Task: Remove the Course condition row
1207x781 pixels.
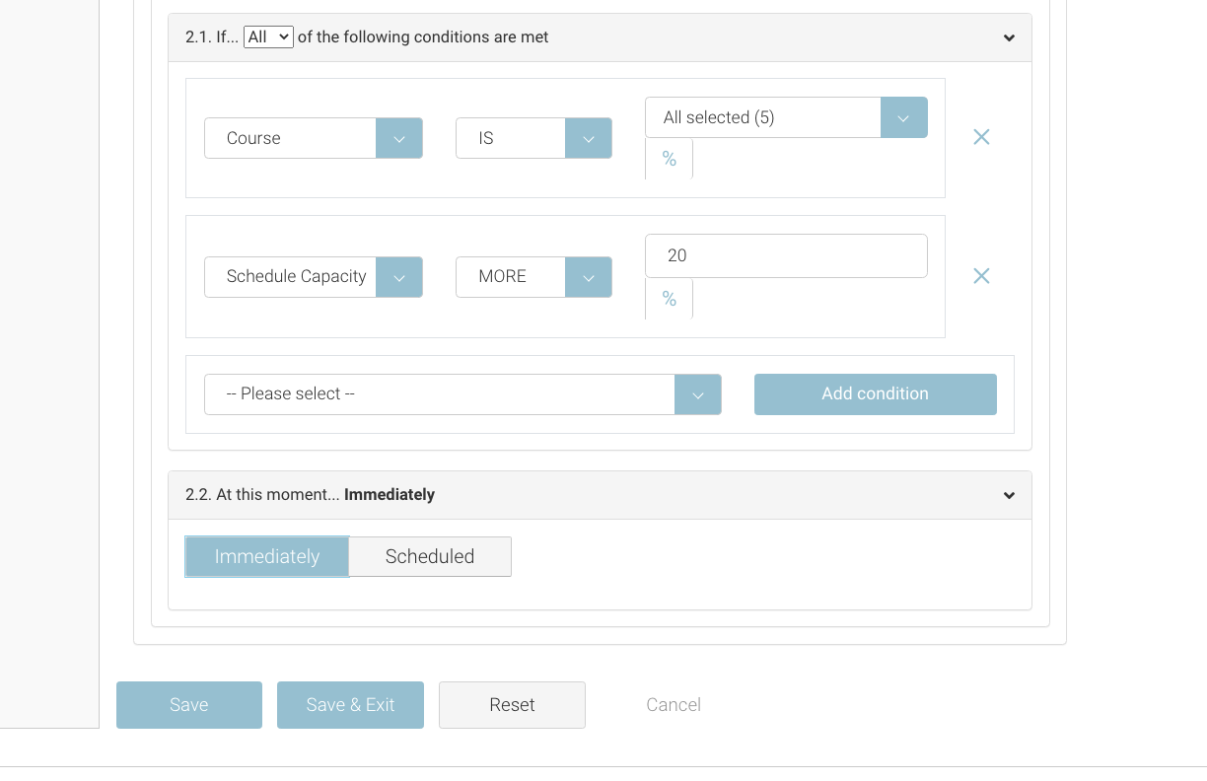Action: pos(981,137)
